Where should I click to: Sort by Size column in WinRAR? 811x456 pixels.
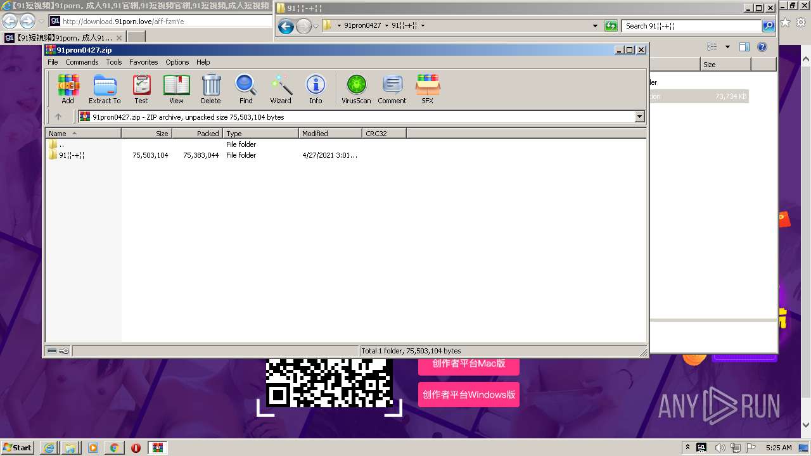pos(146,134)
